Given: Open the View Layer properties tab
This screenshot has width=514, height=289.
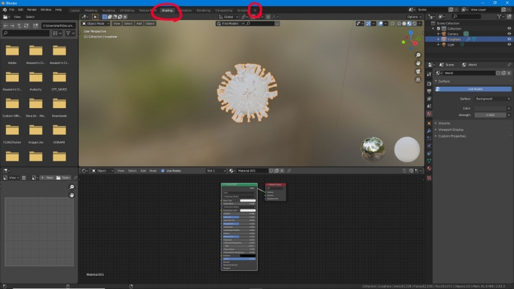Looking at the screenshot, I should pyautogui.click(x=429, y=99).
